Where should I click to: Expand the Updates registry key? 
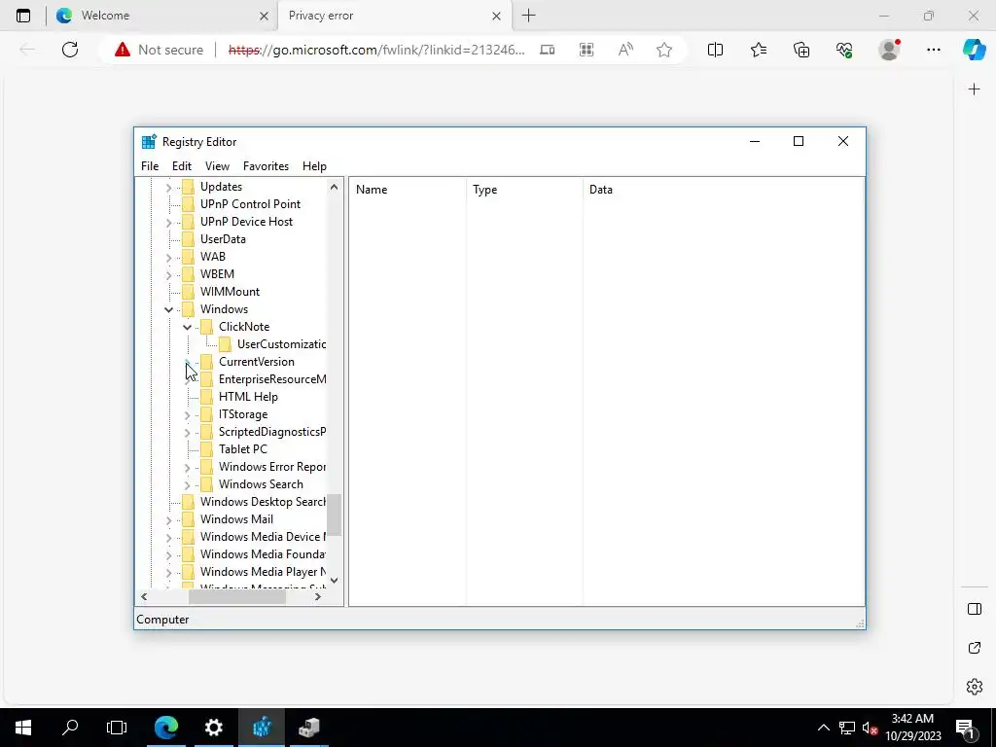pyautogui.click(x=168, y=188)
